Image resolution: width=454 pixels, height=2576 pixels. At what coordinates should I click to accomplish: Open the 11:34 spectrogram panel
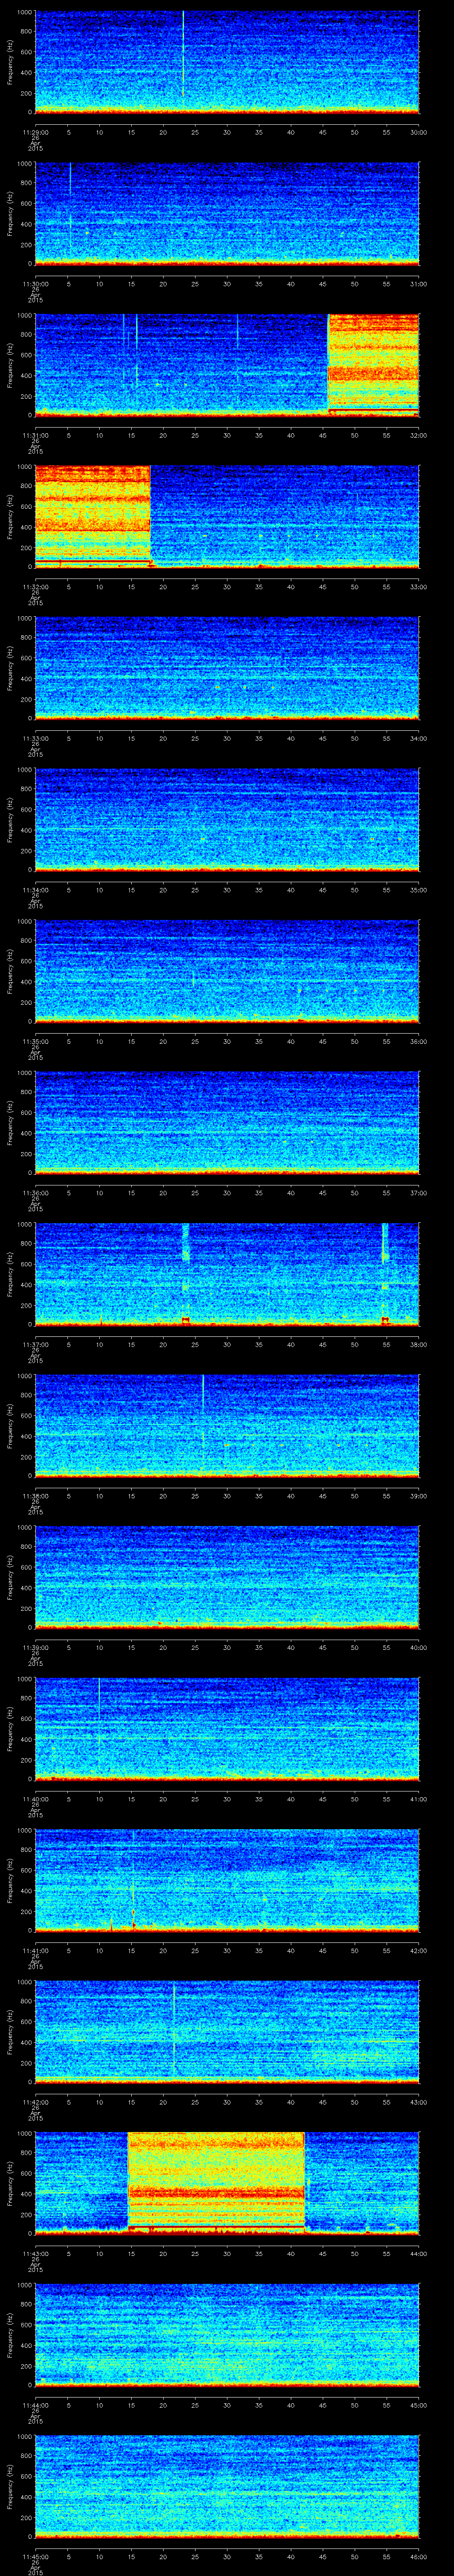pos(227,819)
